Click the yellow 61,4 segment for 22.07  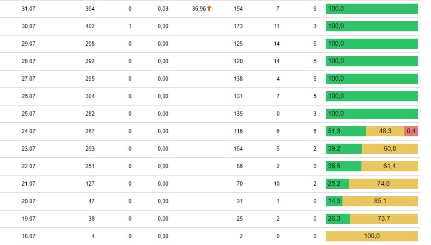pos(390,166)
